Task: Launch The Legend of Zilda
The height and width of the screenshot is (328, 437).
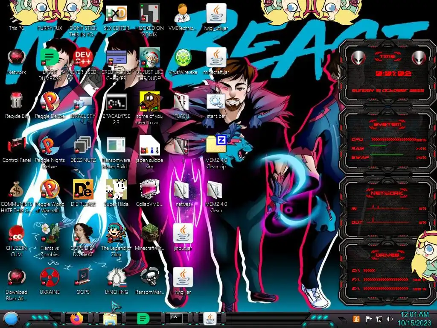Action: [116, 233]
